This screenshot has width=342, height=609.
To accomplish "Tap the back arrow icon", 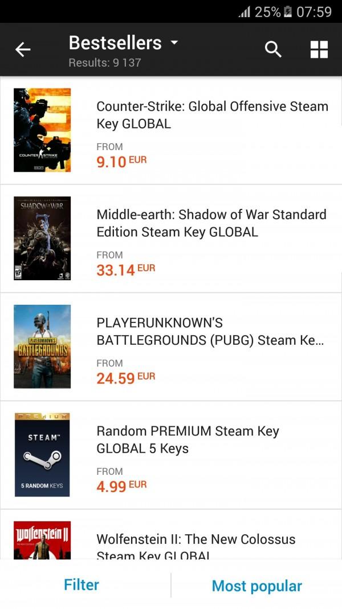I will click(23, 50).
